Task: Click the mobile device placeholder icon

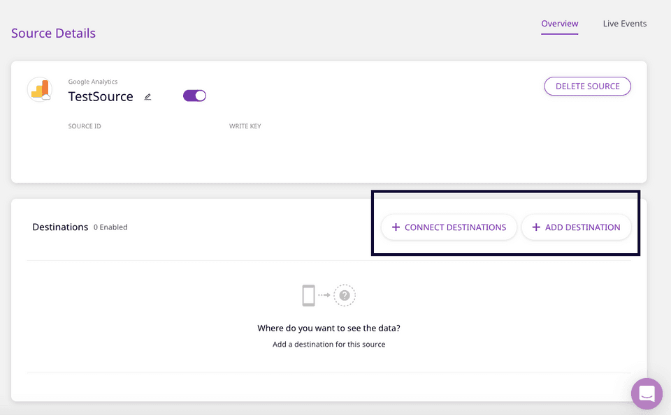Action: point(308,296)
